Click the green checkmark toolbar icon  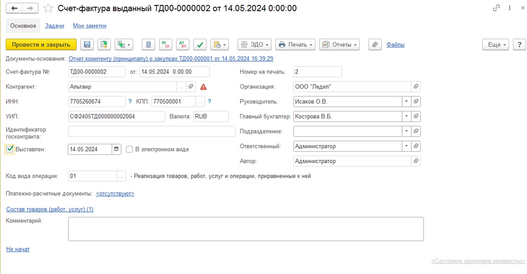pos(200,45)
